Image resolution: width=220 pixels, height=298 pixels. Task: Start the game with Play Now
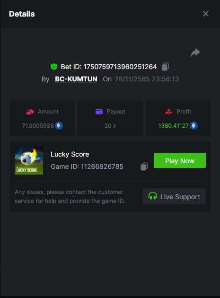(180, 160)
